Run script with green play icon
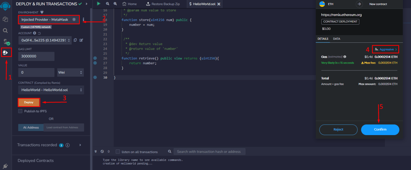The width and height of the screenshot is (411, 170). click(x=99, y=4)
